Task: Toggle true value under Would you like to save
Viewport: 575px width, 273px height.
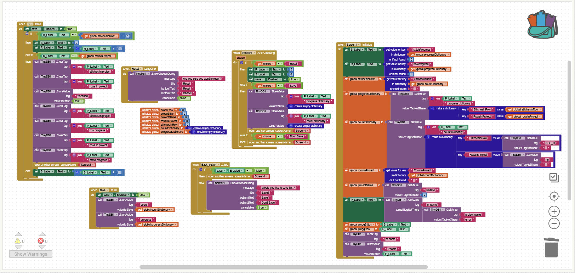Action: click(262, 208)
